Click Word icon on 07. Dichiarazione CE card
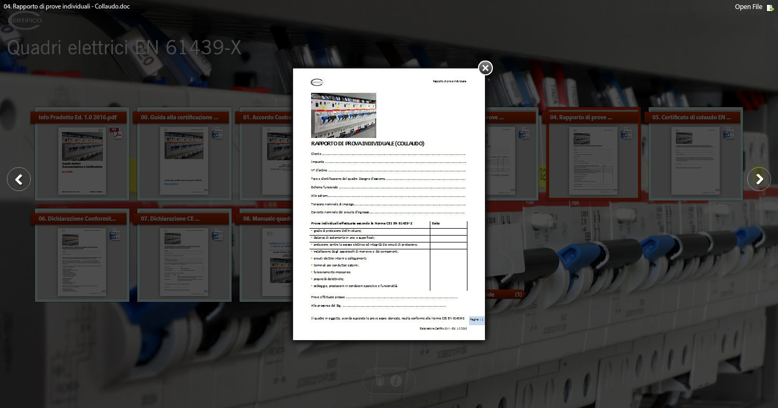Image resolution: width=778 pixels, height=408 pixels. (x=218, y=235)
